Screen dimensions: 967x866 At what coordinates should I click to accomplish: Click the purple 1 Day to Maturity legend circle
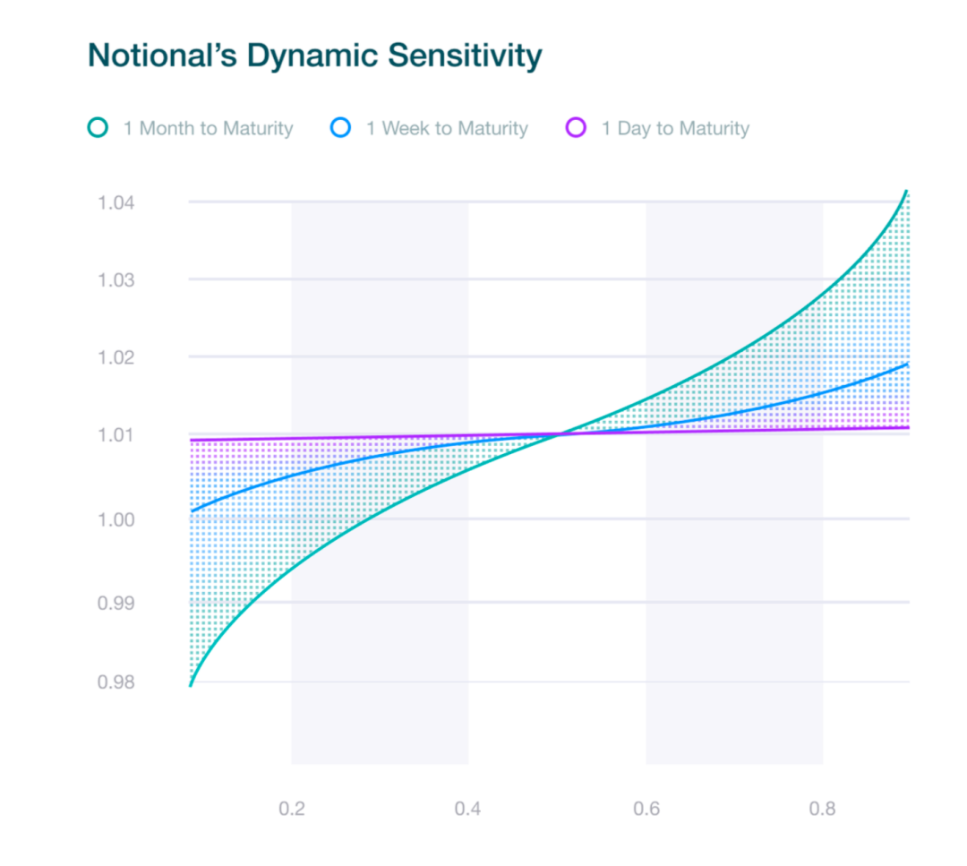pyautogui.click(x=576, y=128)
